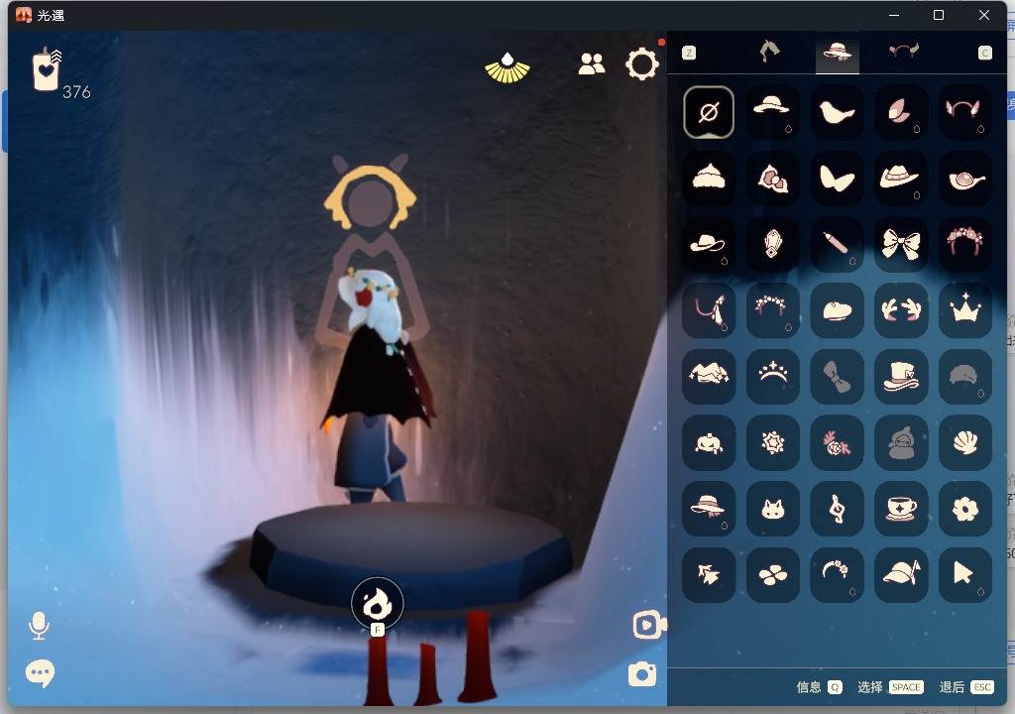The width and height of the screenshot is (1015, 714).
Task: Pick the mouse cursor arrow hat
Action: [x=964, y=575]
